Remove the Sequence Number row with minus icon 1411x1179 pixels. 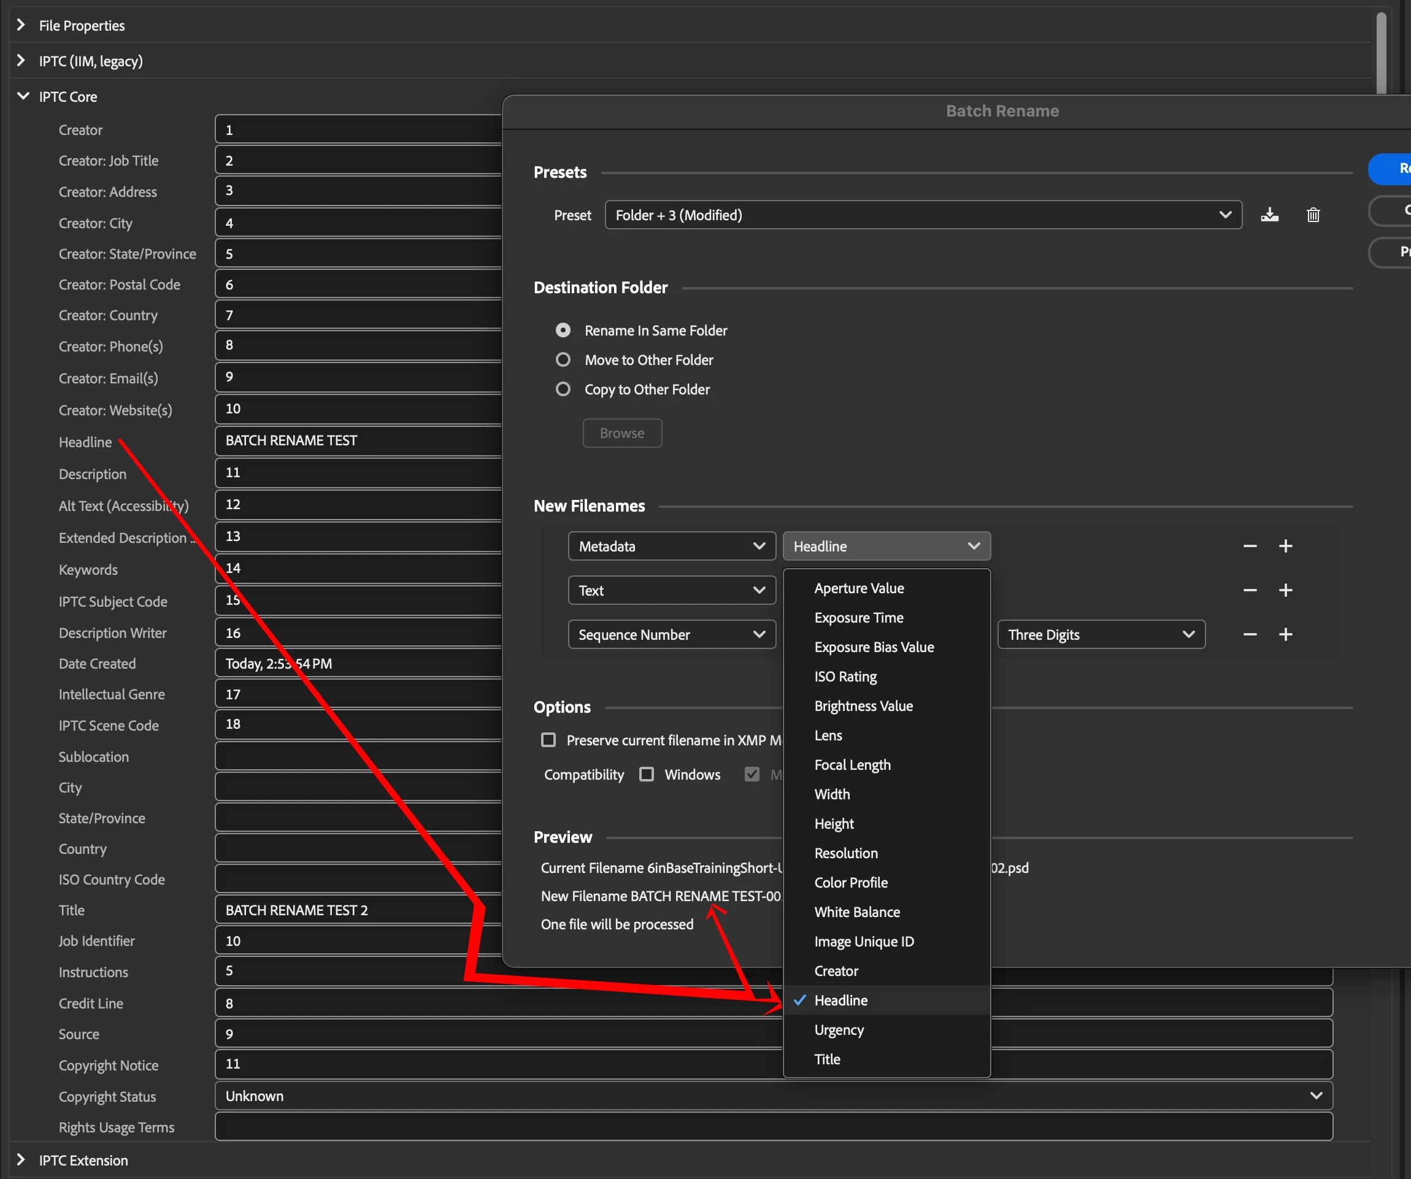pos(1250,635)
